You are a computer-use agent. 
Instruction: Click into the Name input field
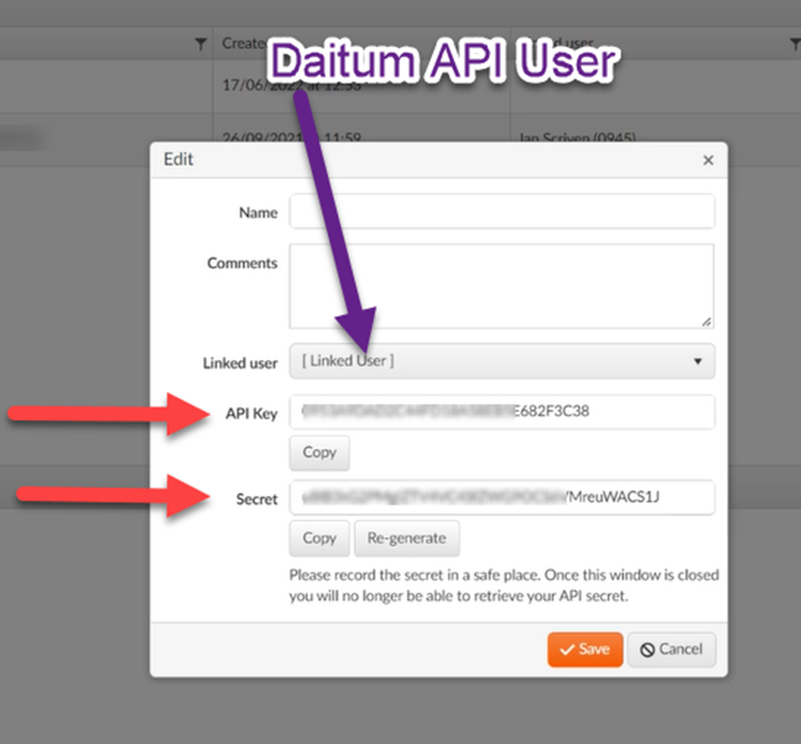tap(501, 211)
